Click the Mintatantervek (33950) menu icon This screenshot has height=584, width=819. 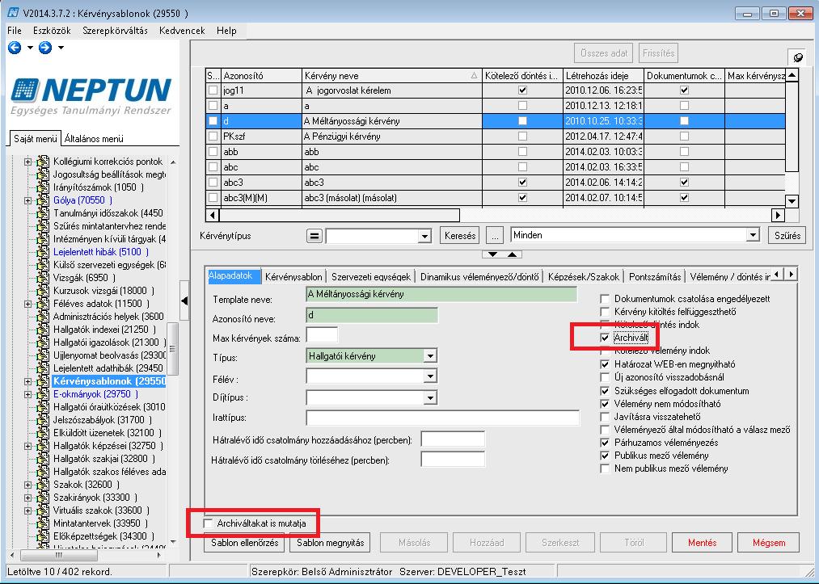tap(43, 523)
